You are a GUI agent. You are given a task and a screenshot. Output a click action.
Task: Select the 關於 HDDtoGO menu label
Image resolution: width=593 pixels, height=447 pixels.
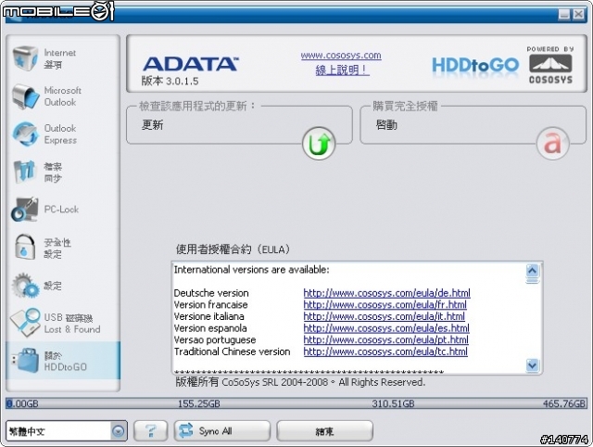point(66,361)
